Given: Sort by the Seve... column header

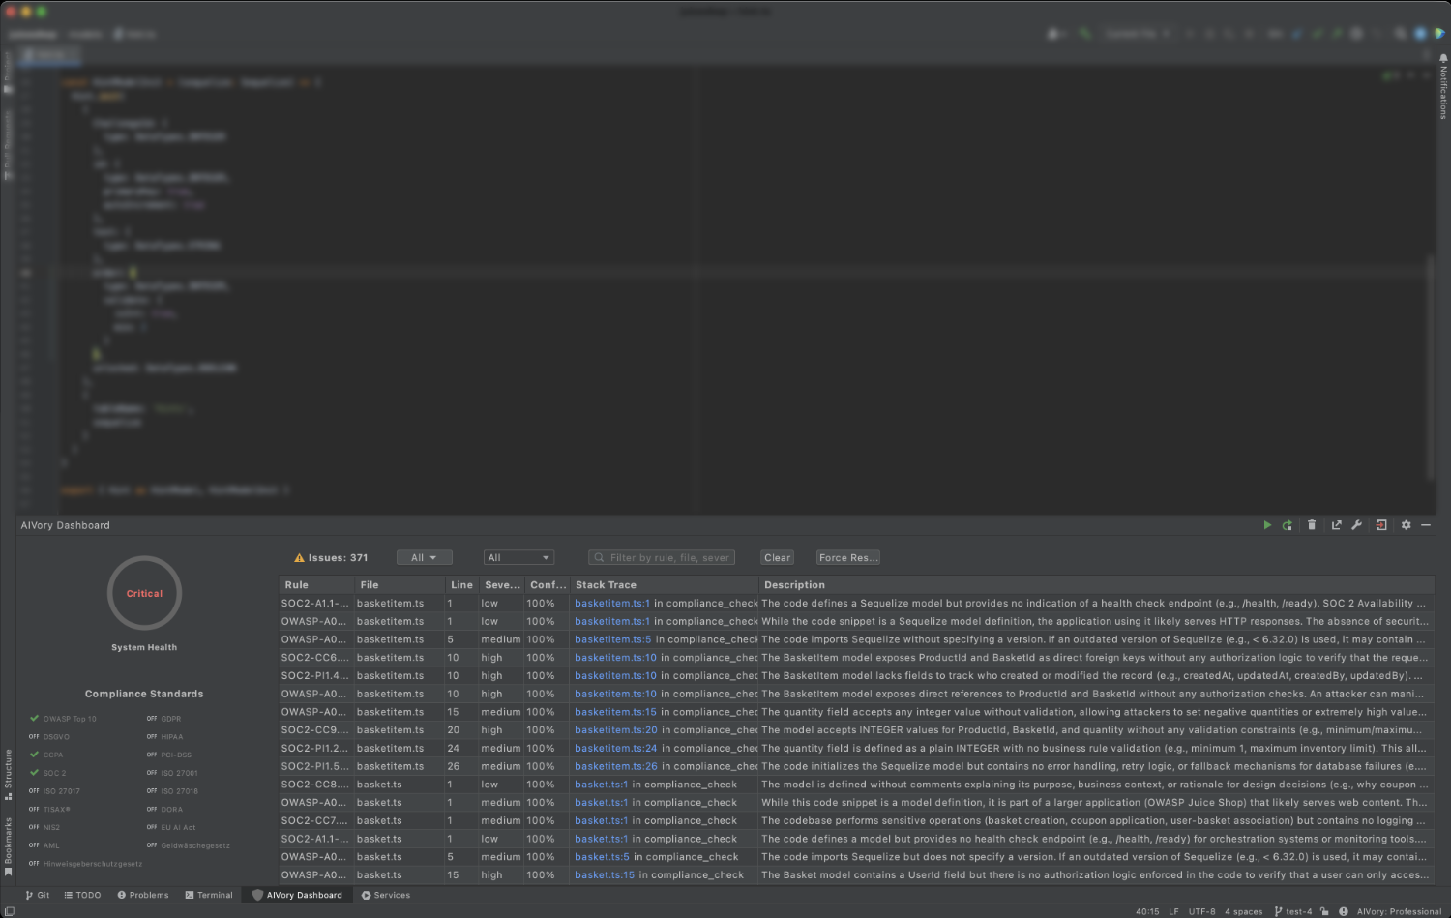Looking at the screenshot, I should point(503,585).
